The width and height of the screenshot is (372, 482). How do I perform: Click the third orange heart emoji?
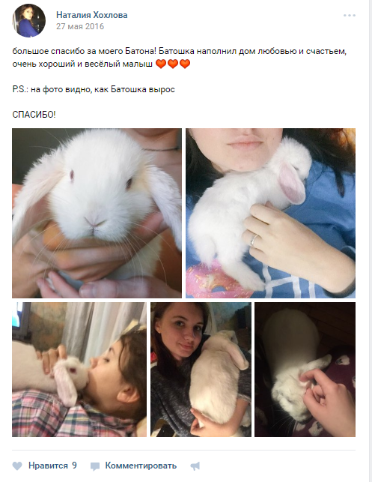pos(185,64)
